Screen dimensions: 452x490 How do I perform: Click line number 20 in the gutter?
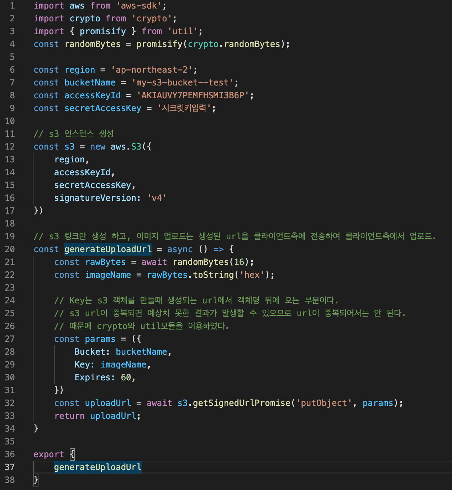(x=10, y=249)
